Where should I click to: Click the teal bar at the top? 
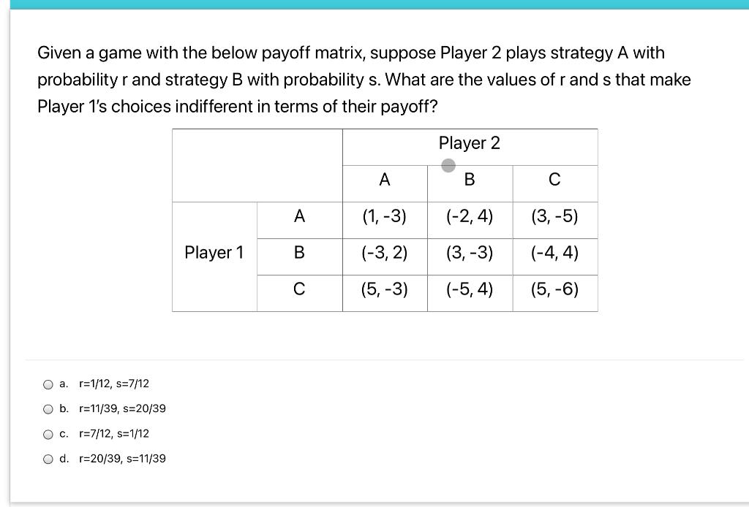point(374,5)
